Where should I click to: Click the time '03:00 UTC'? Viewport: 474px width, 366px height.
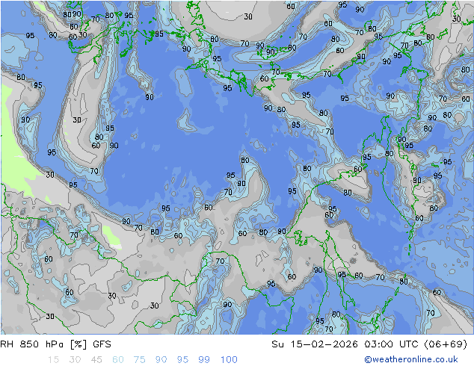[391, 344]
